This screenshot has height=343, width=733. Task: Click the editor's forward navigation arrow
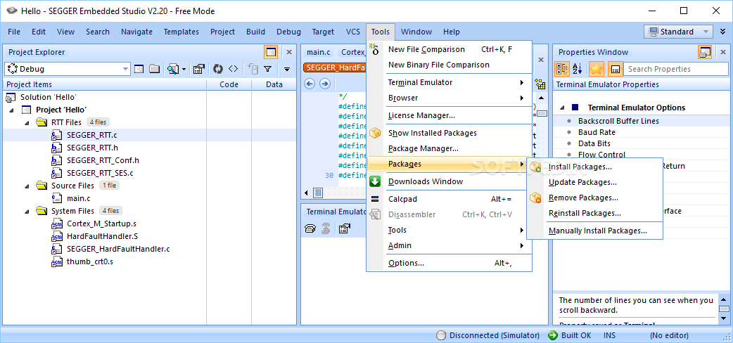click(x=325, y=84)
